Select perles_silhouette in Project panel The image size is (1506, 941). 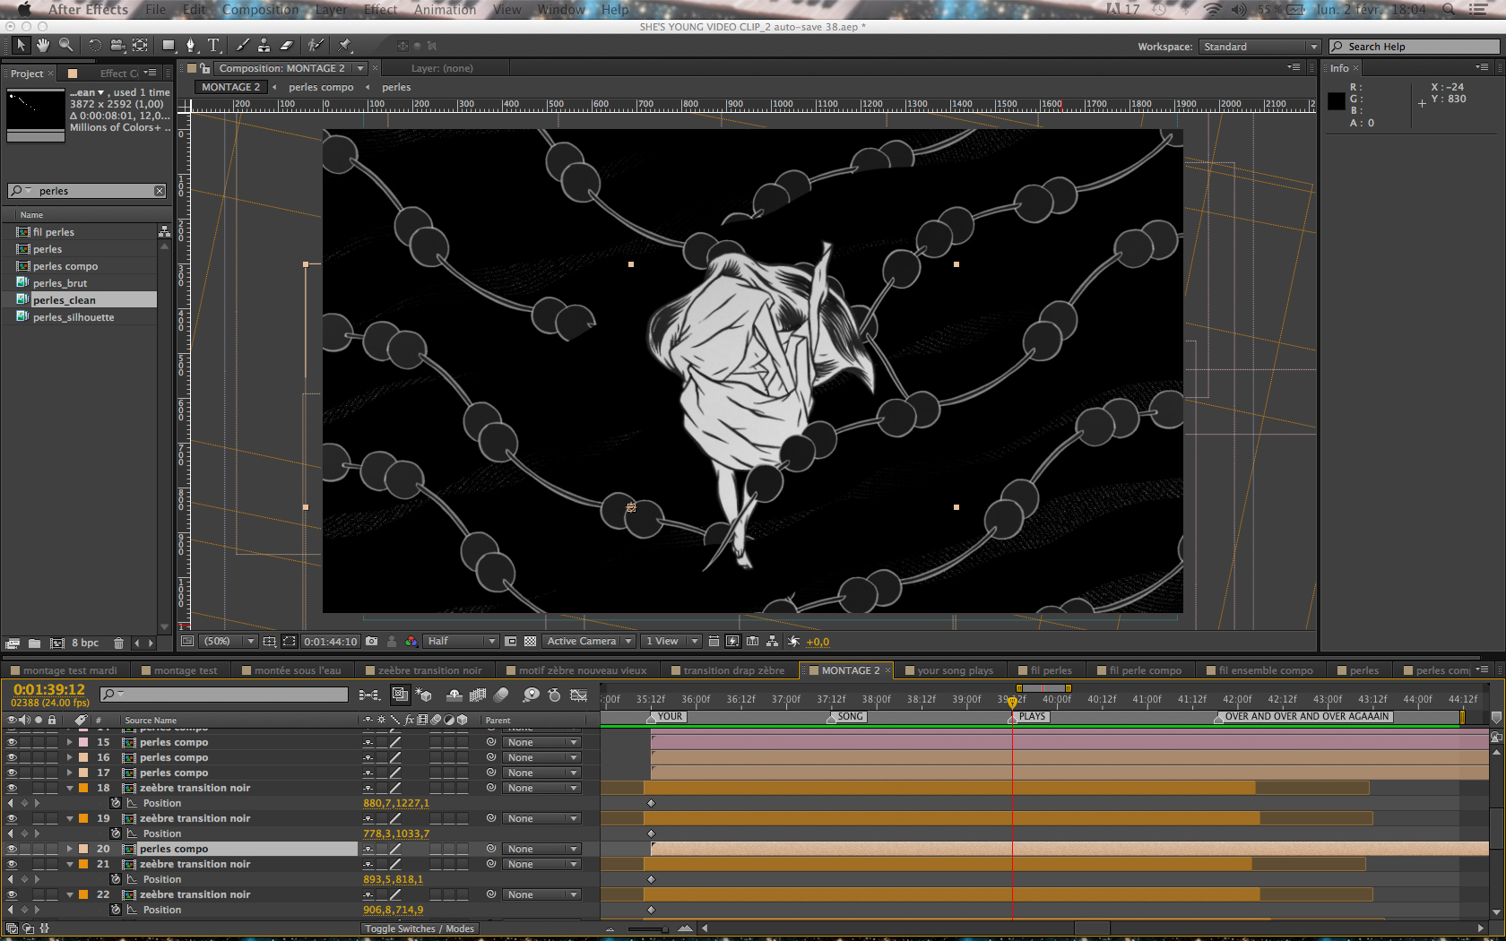(74, 317)
